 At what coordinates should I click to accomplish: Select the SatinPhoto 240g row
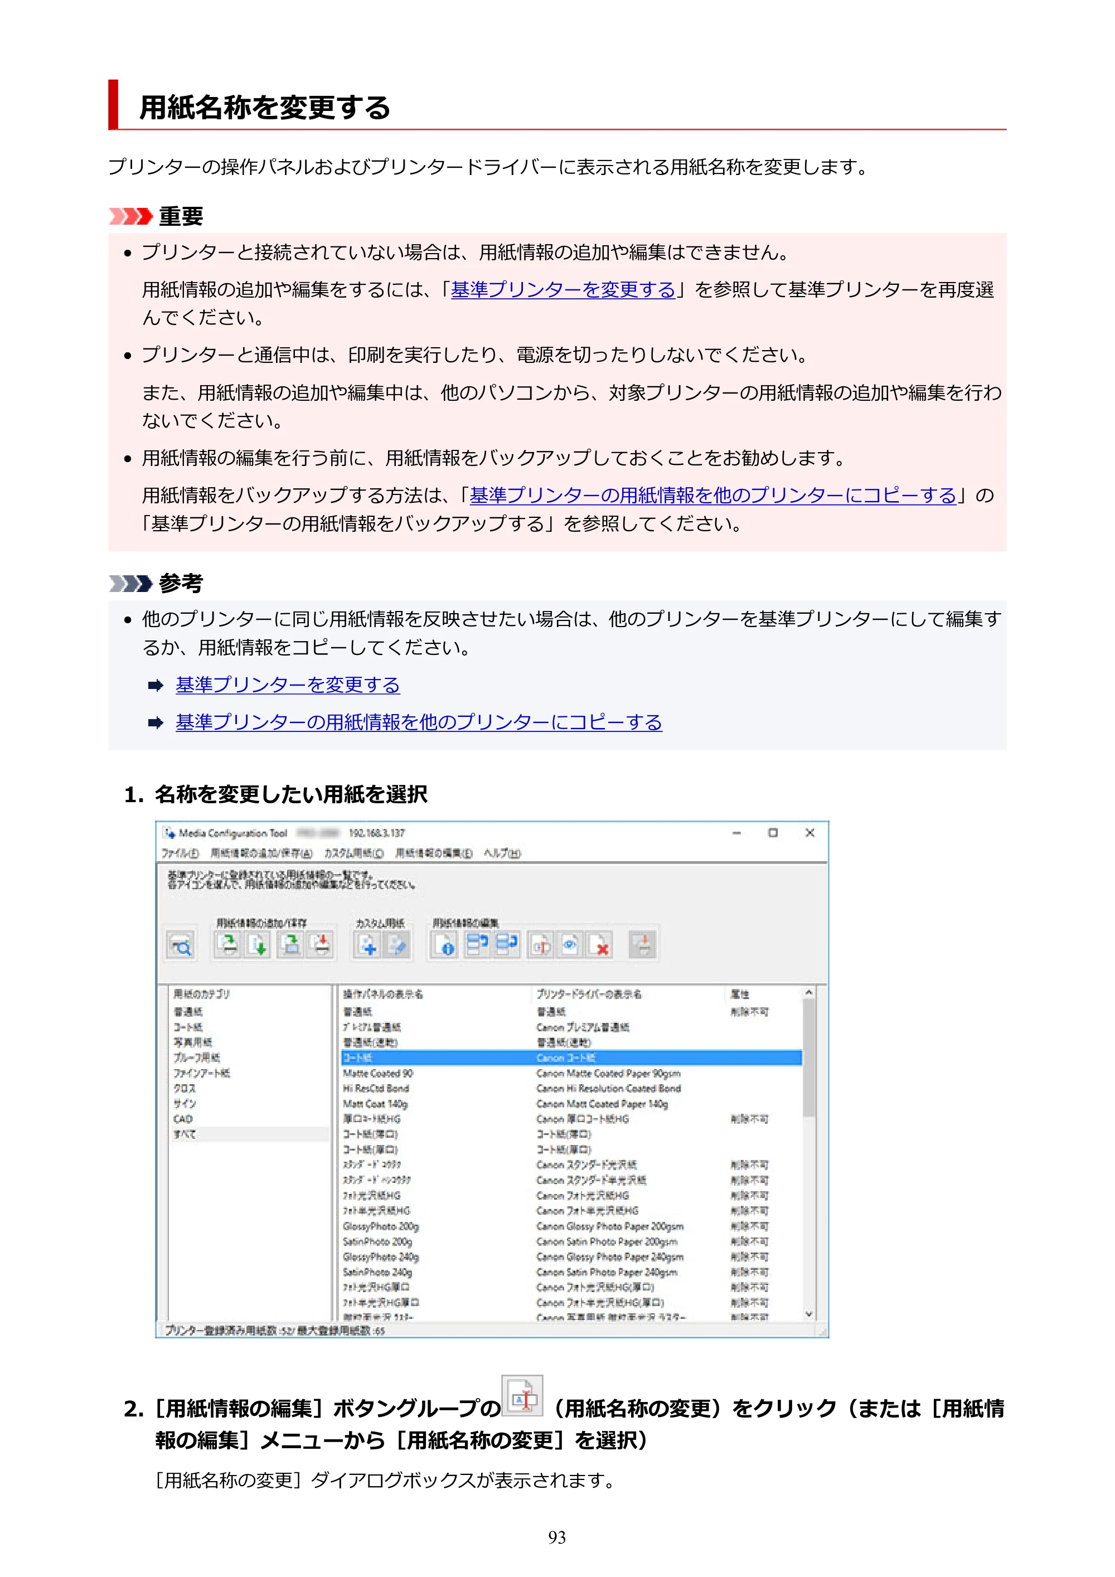coord(571,1272)
